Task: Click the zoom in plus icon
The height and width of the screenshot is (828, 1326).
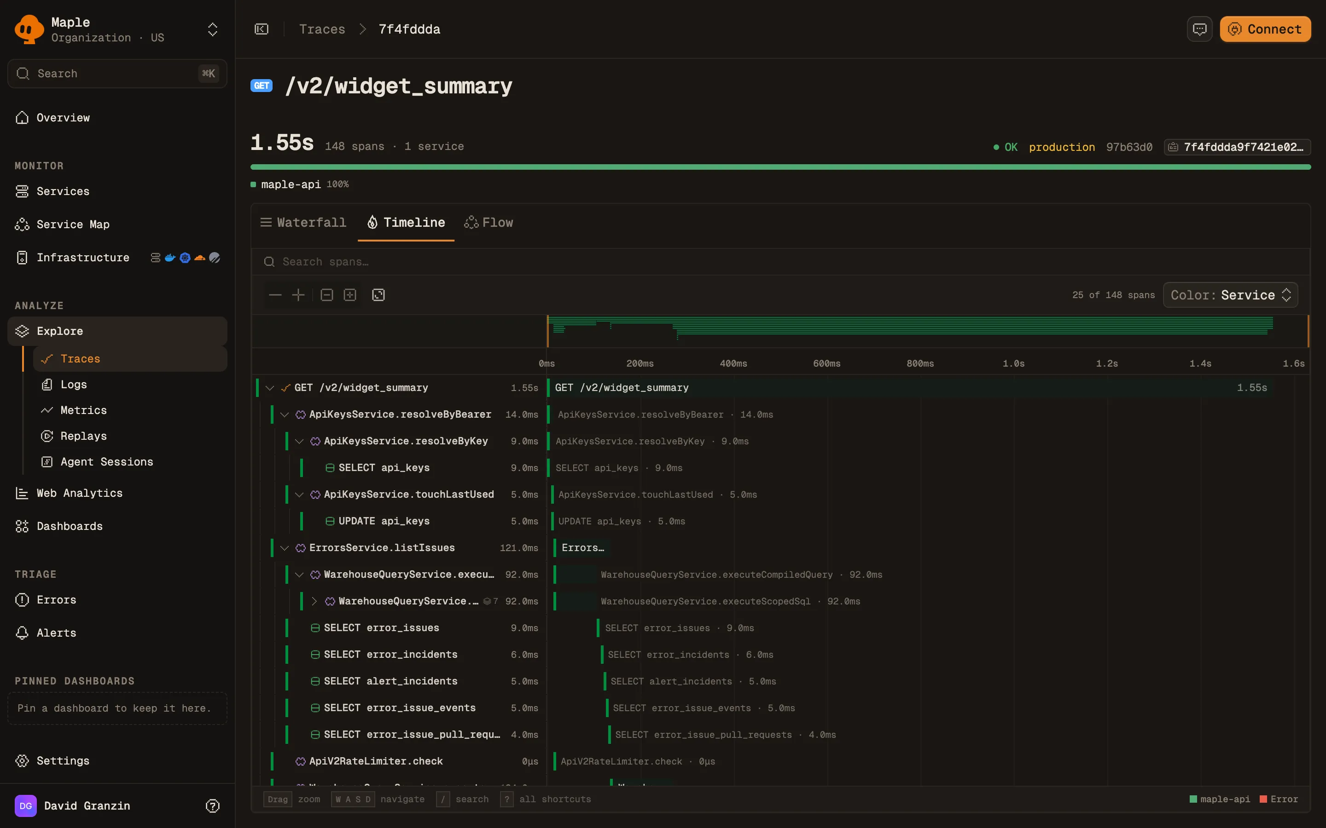Action: click(x=298, y=295)
